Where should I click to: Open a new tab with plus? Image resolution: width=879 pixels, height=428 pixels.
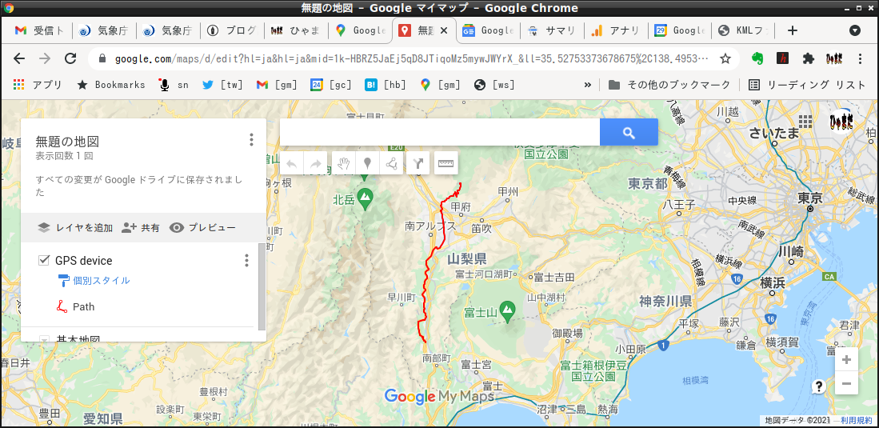point(792,31)
